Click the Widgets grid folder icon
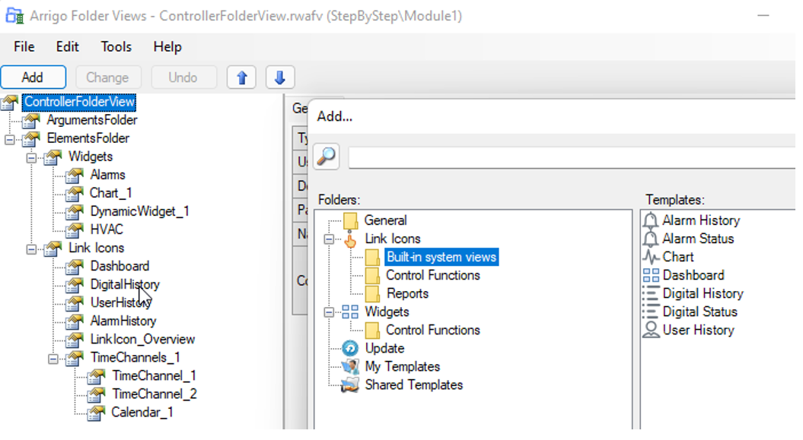The height and width of the screenshot is (440, 803). point(350,312)
